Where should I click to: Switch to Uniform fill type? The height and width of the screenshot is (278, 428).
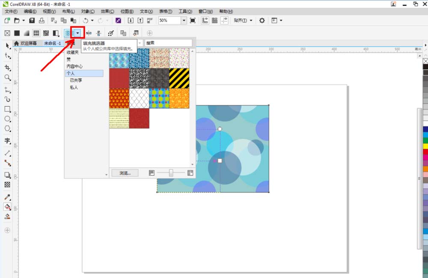17,33
